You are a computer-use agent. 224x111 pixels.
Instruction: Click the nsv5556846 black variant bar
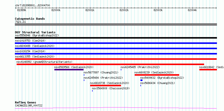pos(116,38)
